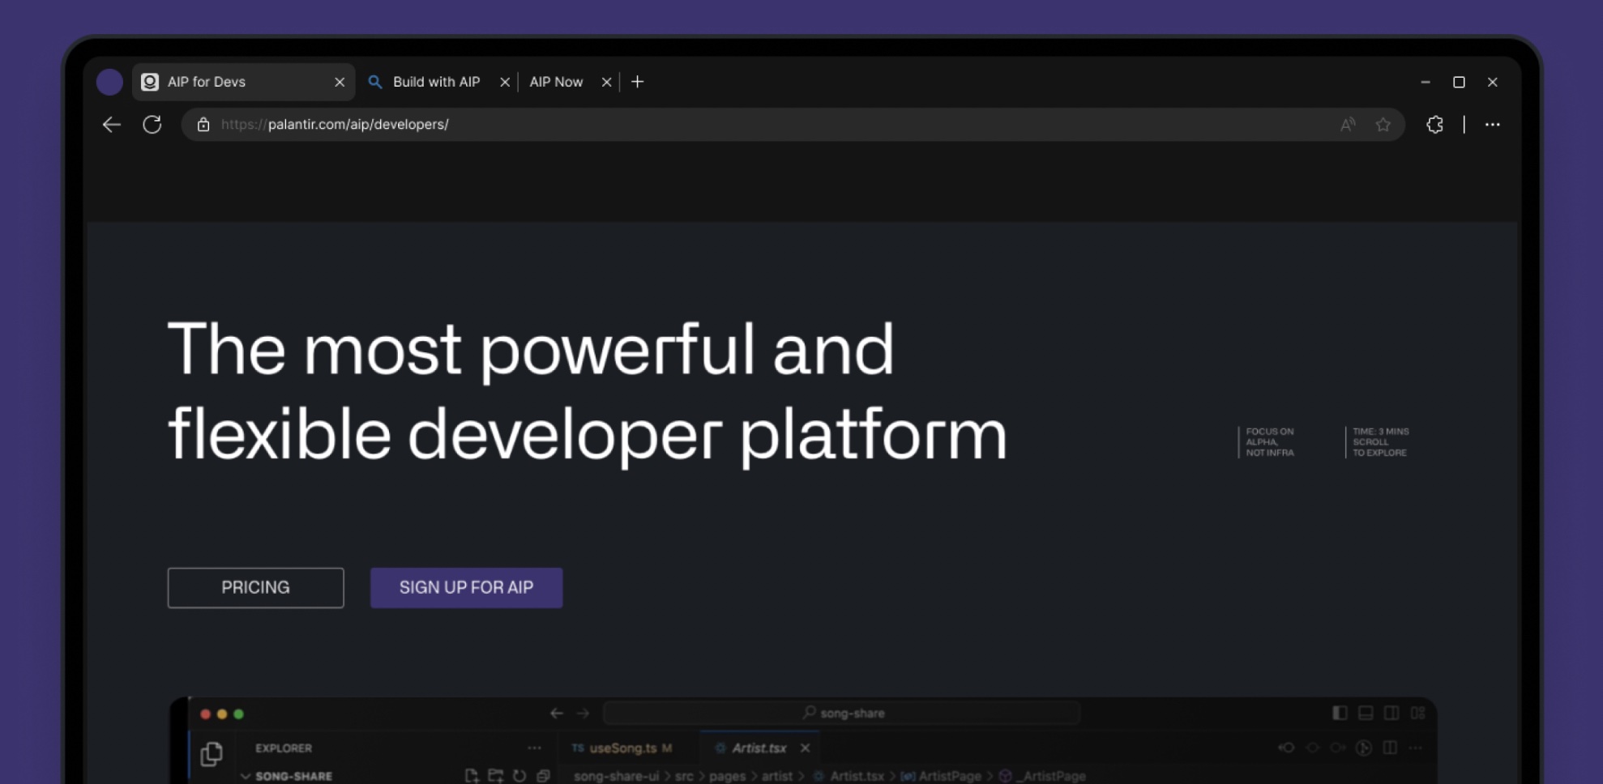Screen dimensions: 1603x784
Task: Open the Artist.tsx editor tab
Action: click(759, 748)
